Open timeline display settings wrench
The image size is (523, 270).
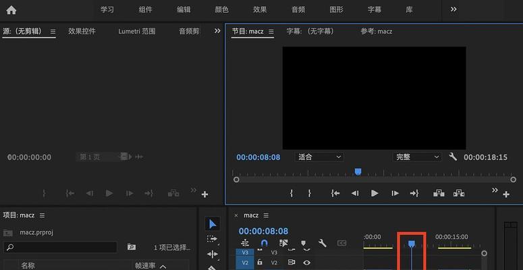click(322, 243)
